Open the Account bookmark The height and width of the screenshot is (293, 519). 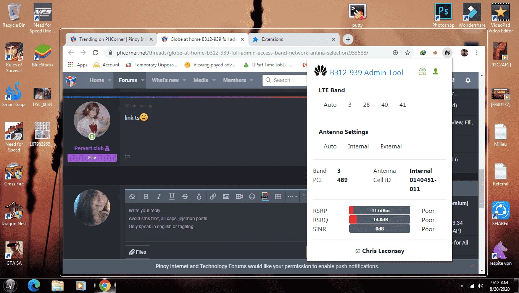[x=106, y=65]
